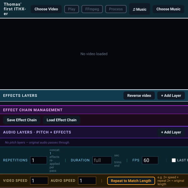188x188 pixels.
Task: Click the 'AUDIO LAYERS · PITCH + EFFECTS' heading
Action: [37, 132]
